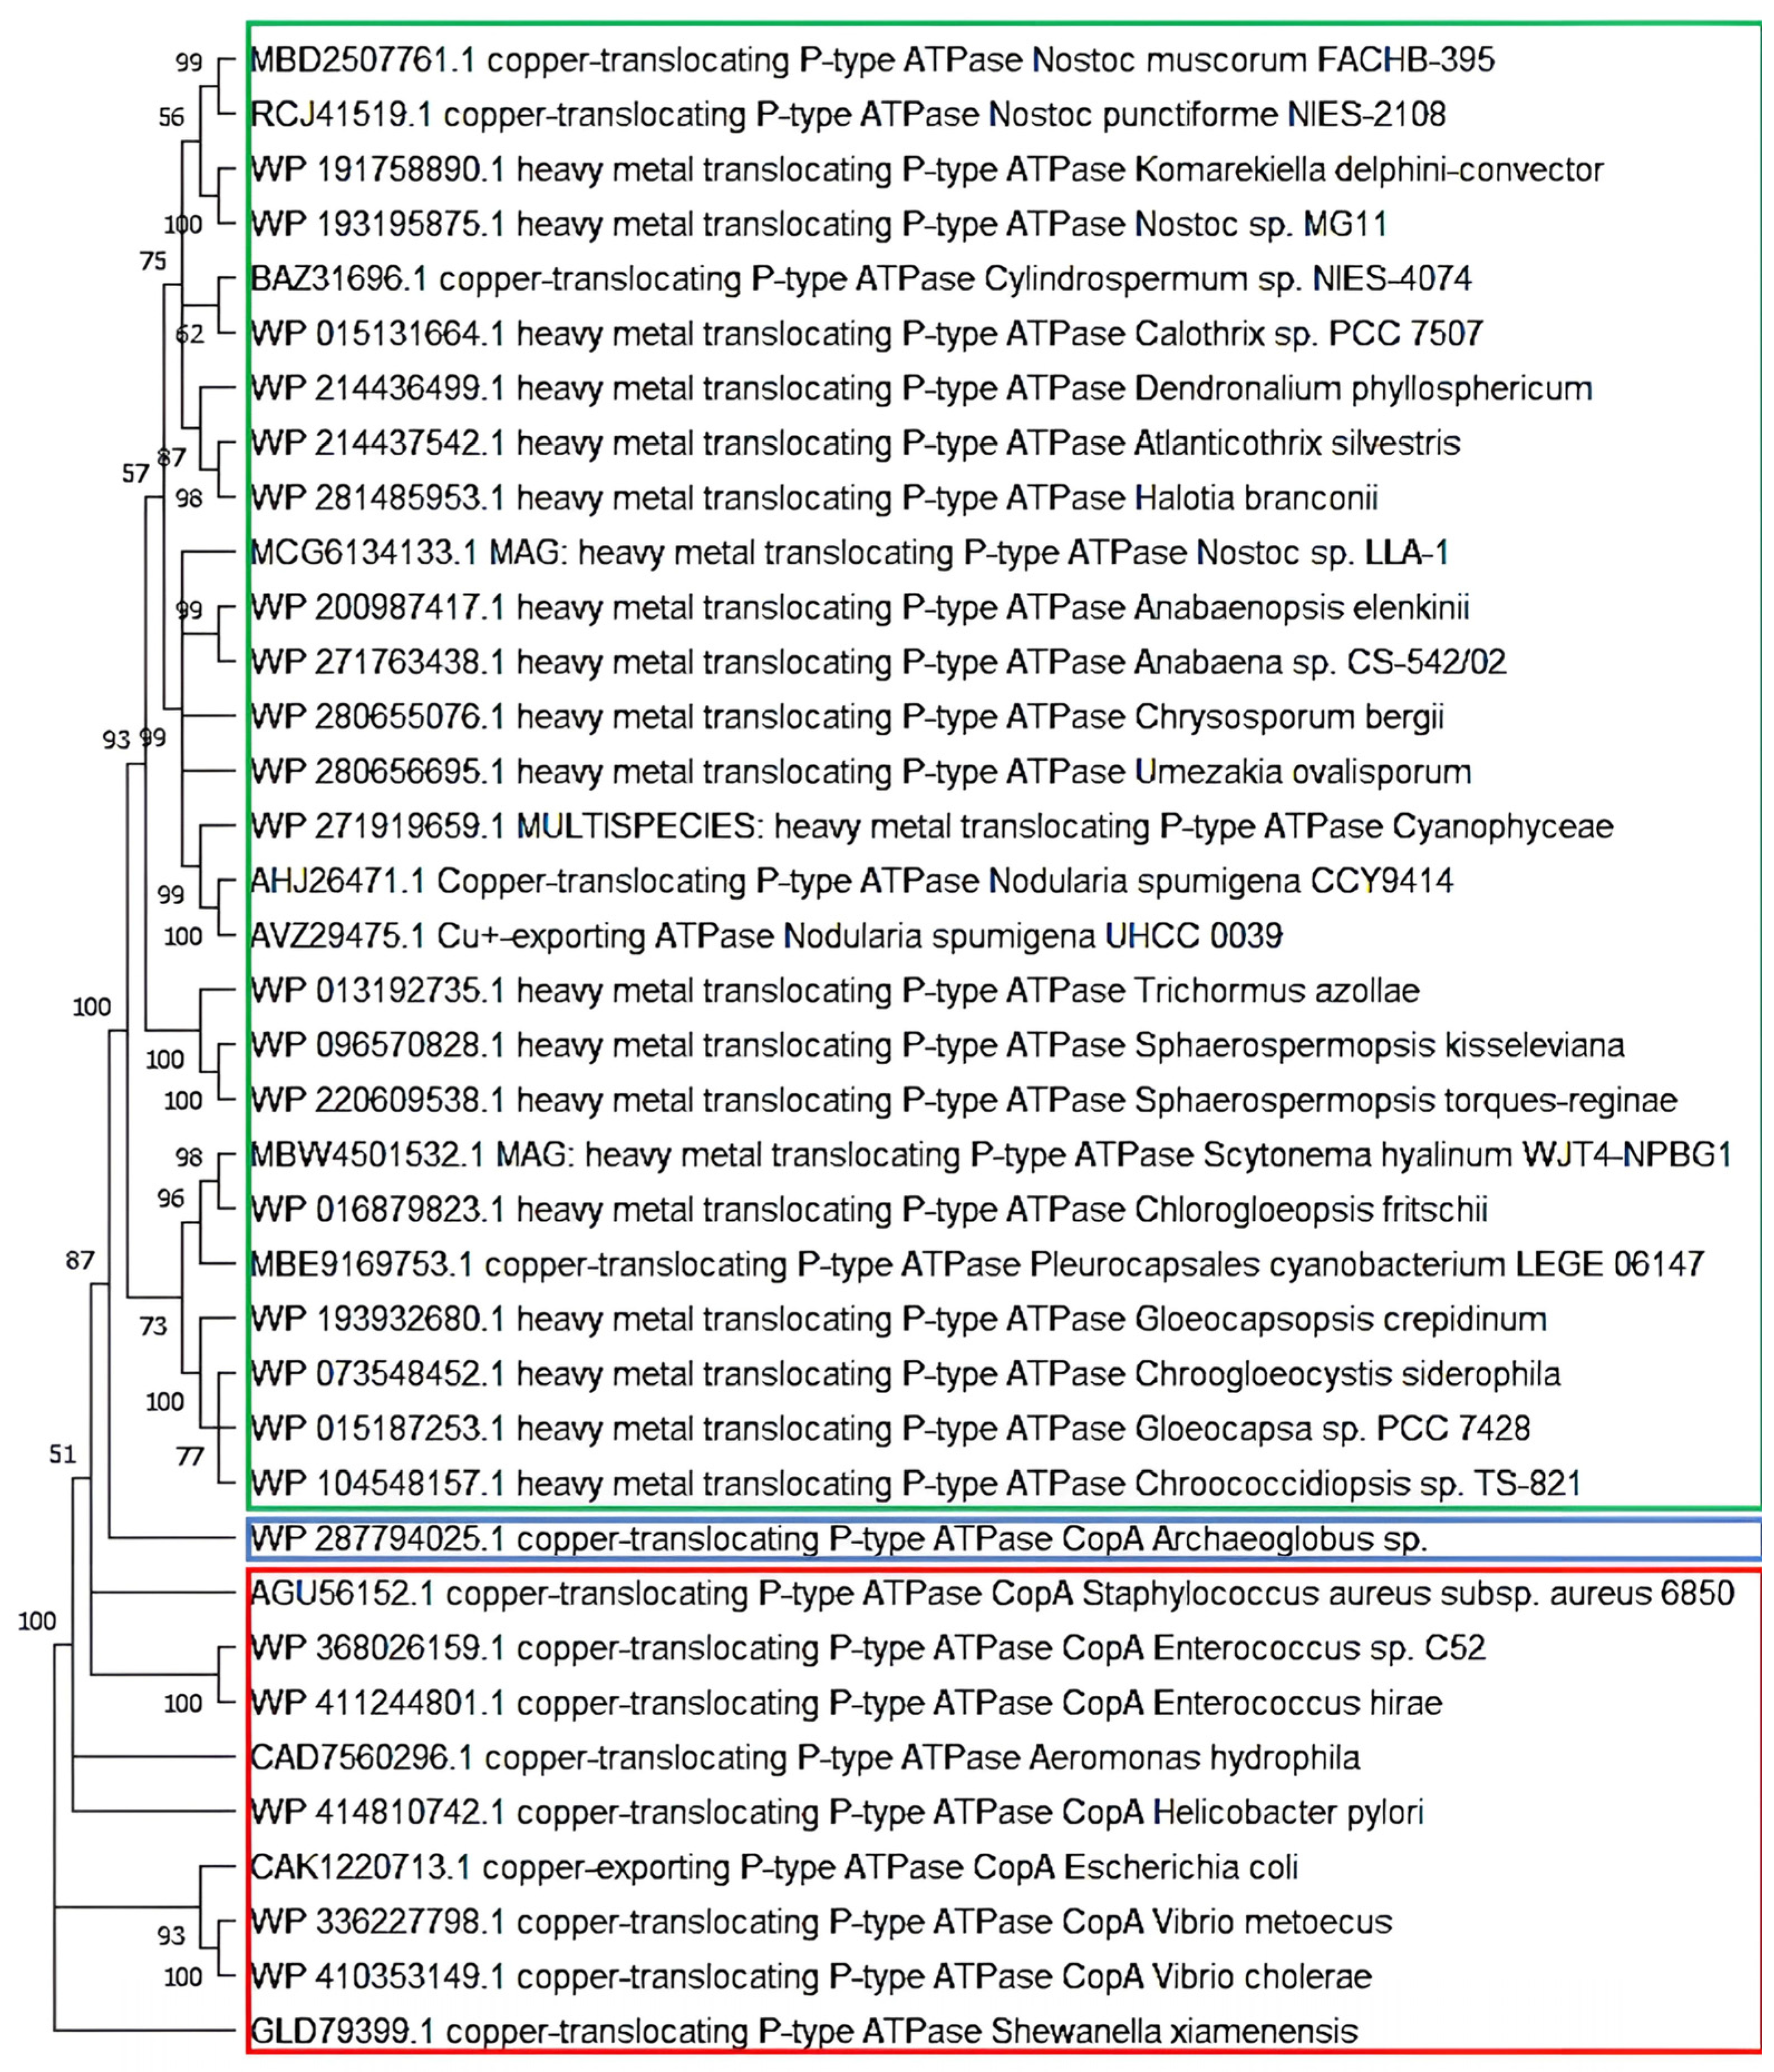Click the Nostoc muscorum FACHB-395 leaf label
1774x2072 pixels.
871,60
